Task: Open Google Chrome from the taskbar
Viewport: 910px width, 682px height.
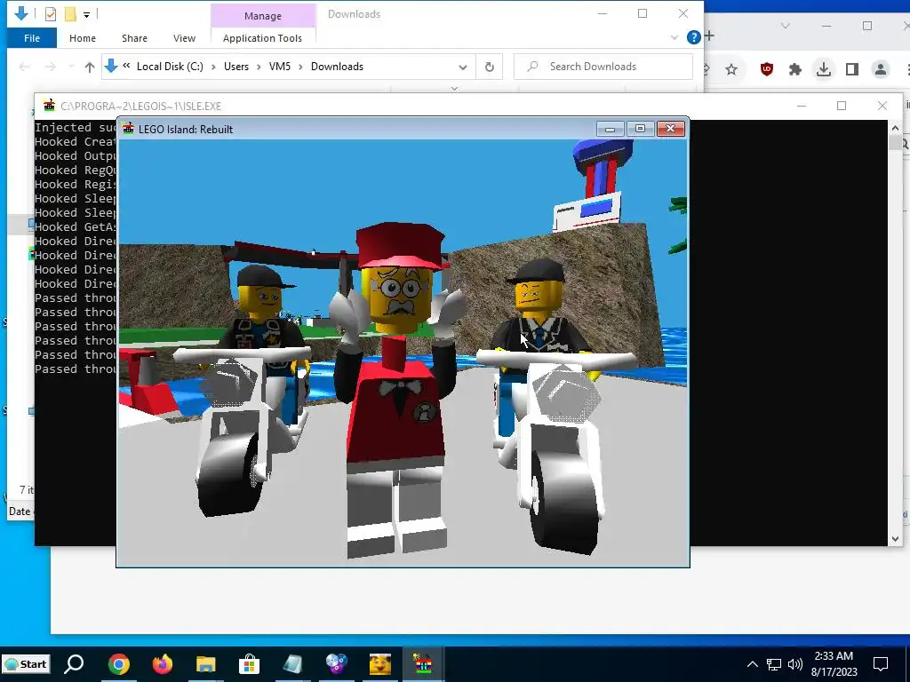Action: click(118, 664)
